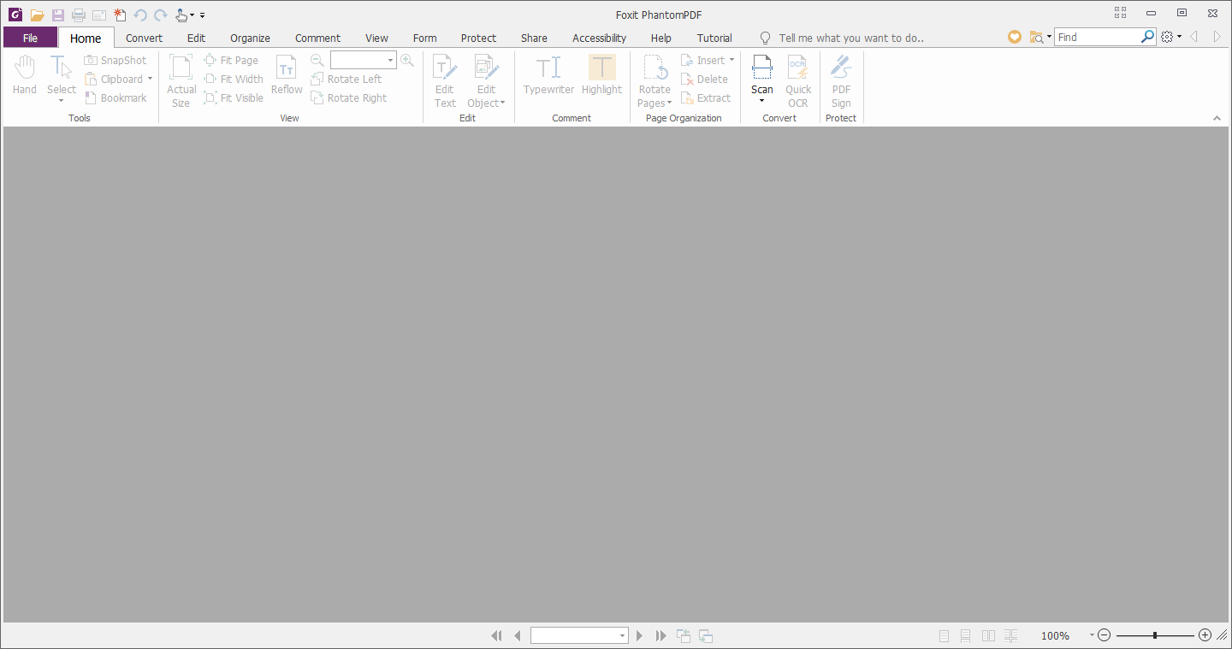Toggle the Highlight tool
The image size is (1232, 649).
pos(601,74)
